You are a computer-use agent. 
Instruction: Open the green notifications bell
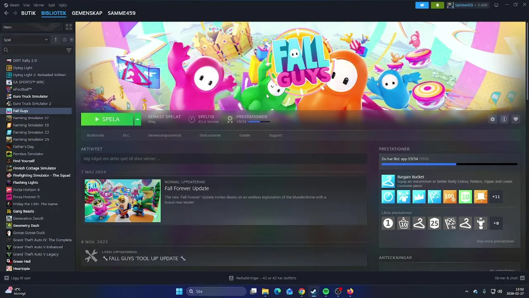point(437,5)
